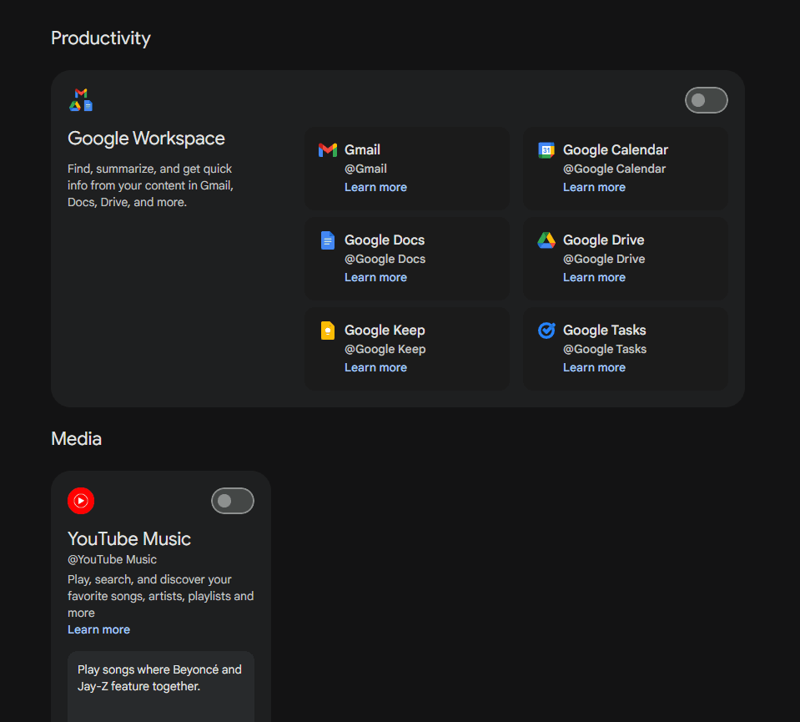Turn on the YouTube Music toggle
This screenshot has width=800, height=722.
[x=232, y=501]
